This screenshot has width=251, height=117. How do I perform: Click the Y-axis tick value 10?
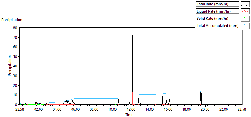(15, 95)
